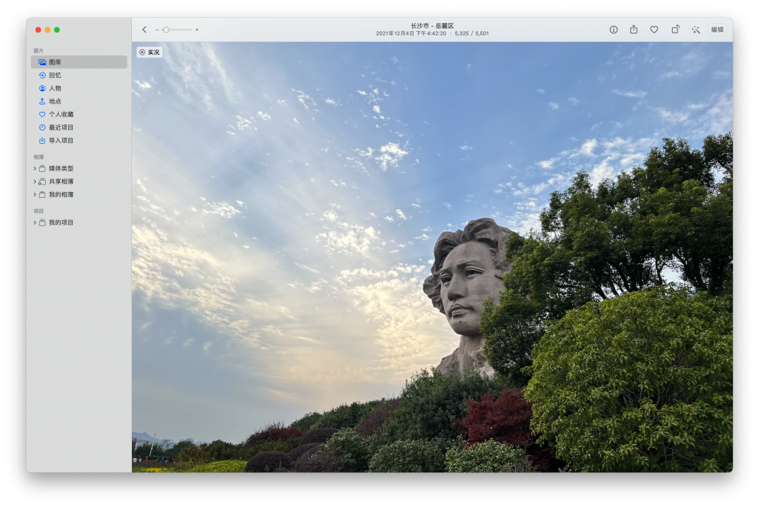
Task: Select 图库 in the sidebar
Action: pos(79,62)
